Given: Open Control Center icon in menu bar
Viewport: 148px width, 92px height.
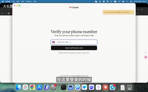Looking at the screenshot, I should (131, 2).
